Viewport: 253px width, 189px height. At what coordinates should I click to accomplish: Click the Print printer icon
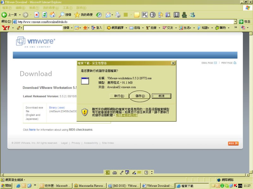coord(118,15)
